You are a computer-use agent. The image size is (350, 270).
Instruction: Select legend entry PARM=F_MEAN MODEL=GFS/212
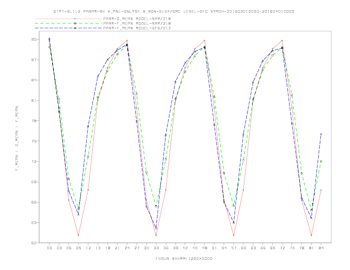pos(137,28)
